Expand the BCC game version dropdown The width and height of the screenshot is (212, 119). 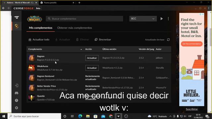coord(143,19)
